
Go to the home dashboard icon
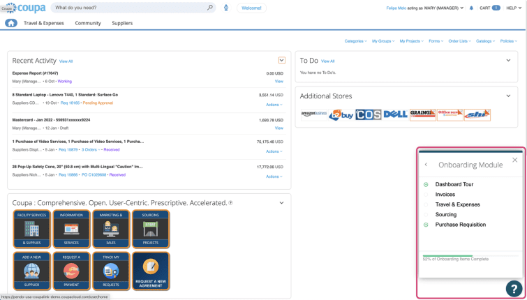11,23
